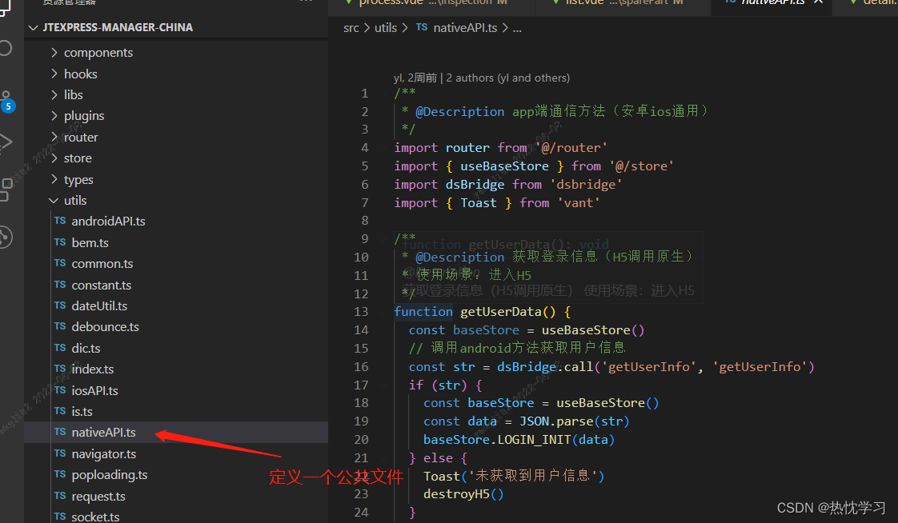Click 'LOGIN_INIT' on line 20

pos(535,440)
